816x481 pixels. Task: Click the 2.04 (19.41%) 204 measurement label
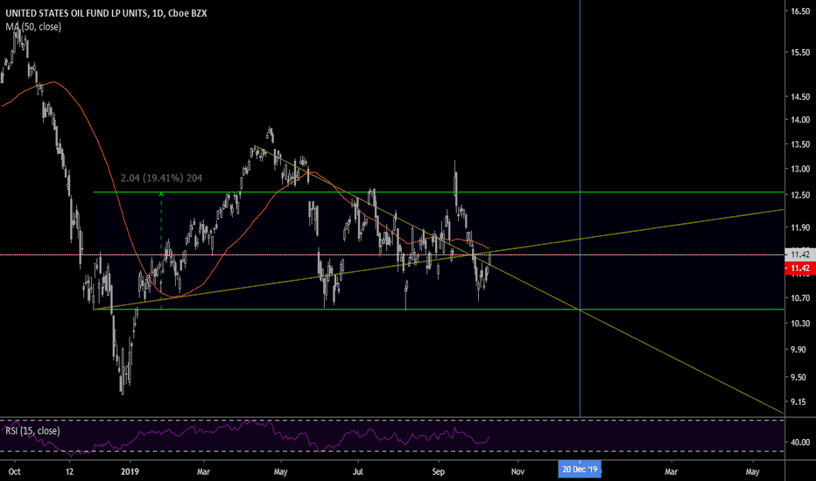point(161,178)
